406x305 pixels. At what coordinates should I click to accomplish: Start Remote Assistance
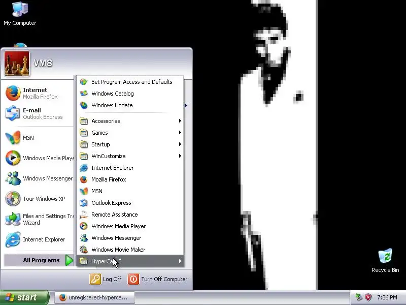coord(130,215)
